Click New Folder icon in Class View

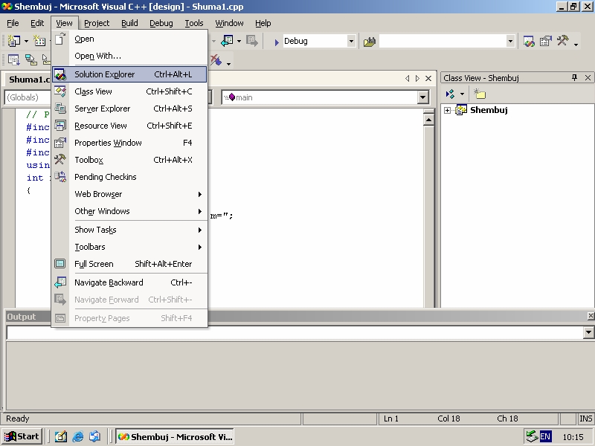point(479,94)
